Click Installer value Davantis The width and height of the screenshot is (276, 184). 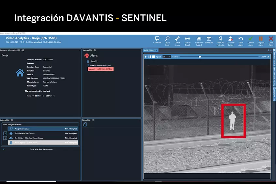click(46, 71)
